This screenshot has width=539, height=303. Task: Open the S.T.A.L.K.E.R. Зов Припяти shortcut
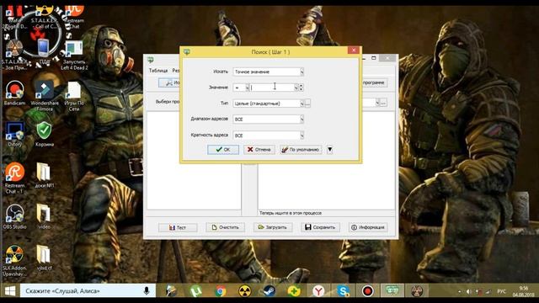(x=13, y=55)
